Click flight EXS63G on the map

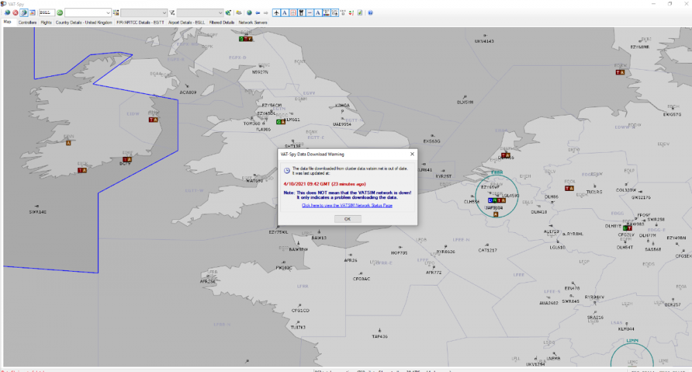click(432, 141)
